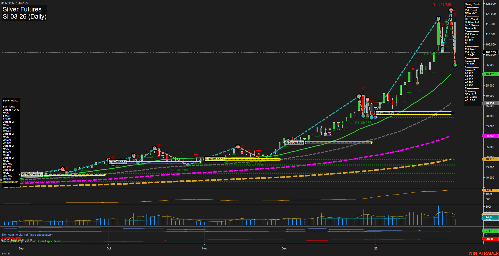Click the globe swing marker at the S1 69.255 low

pyautogui.click(x=363, y=116)
